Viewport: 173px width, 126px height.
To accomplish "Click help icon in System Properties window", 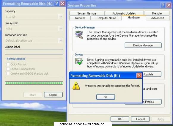I will tap(163, 5).
